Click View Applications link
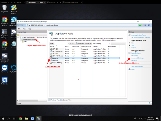161x121 pixels. [137, 66]
